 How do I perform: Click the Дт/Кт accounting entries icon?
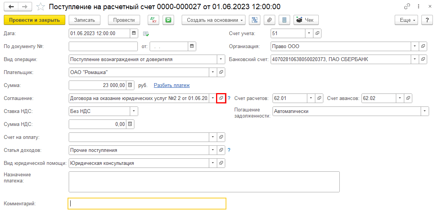pos(153,20)
